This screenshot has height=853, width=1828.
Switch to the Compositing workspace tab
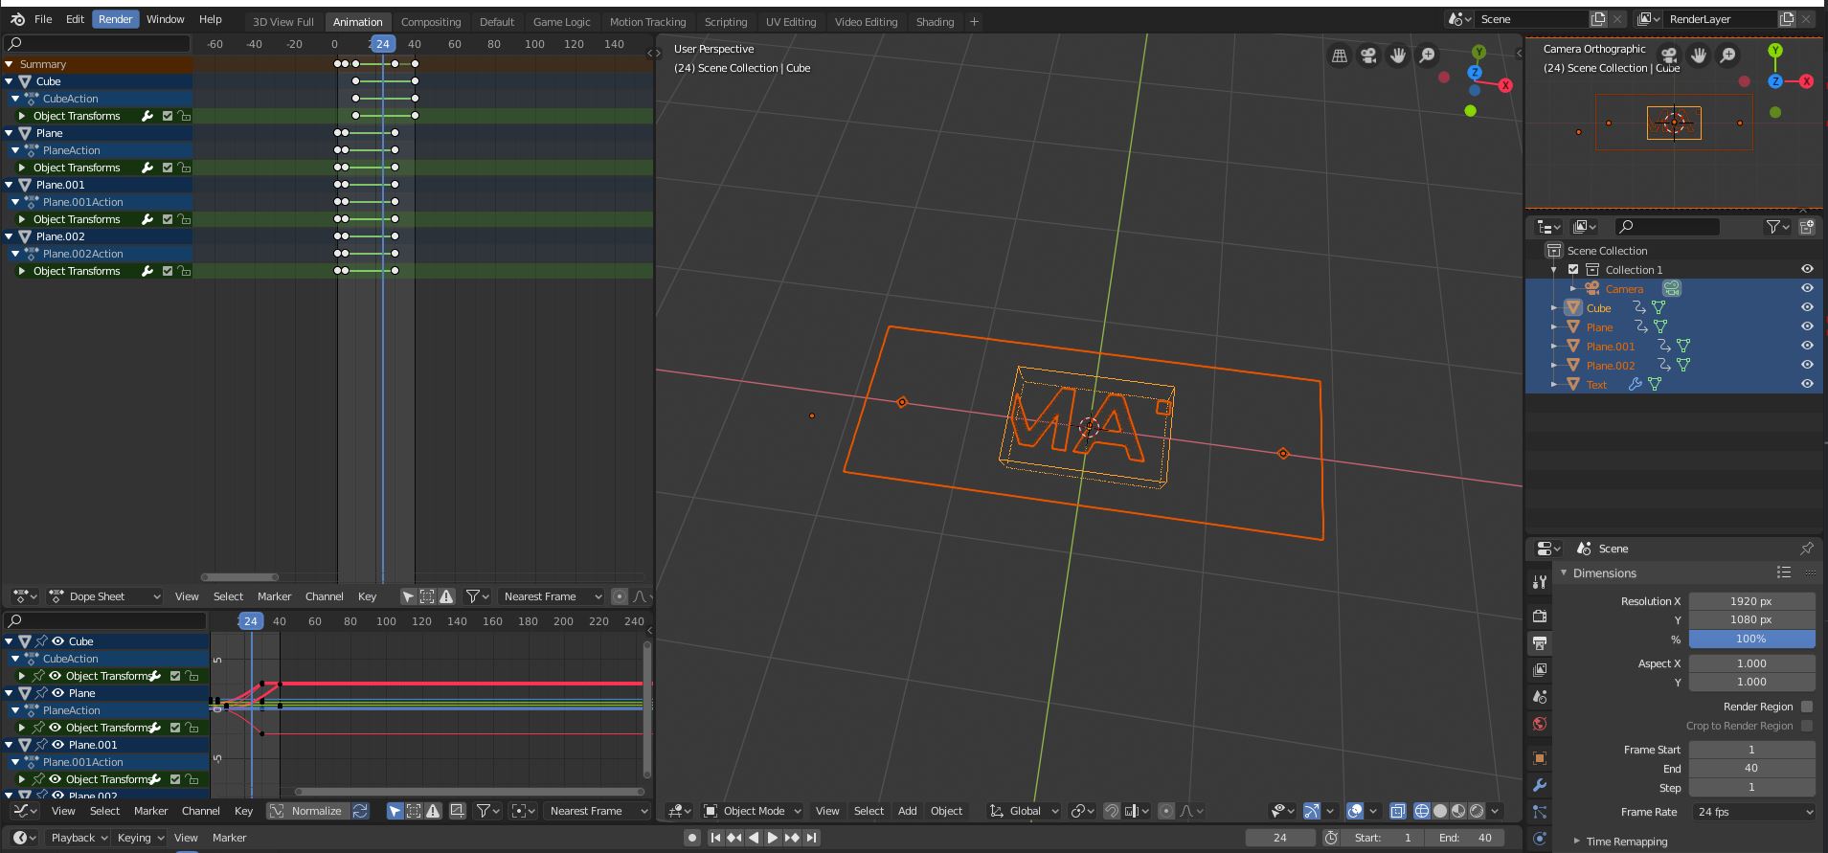coord(430,21)
